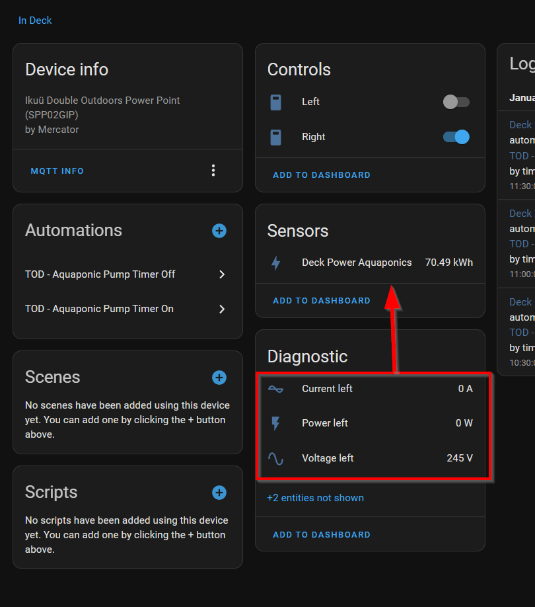This screenshot has height=607, width=535.
Task: Open the first Deck logbook entry
Action: click(520, 124)
